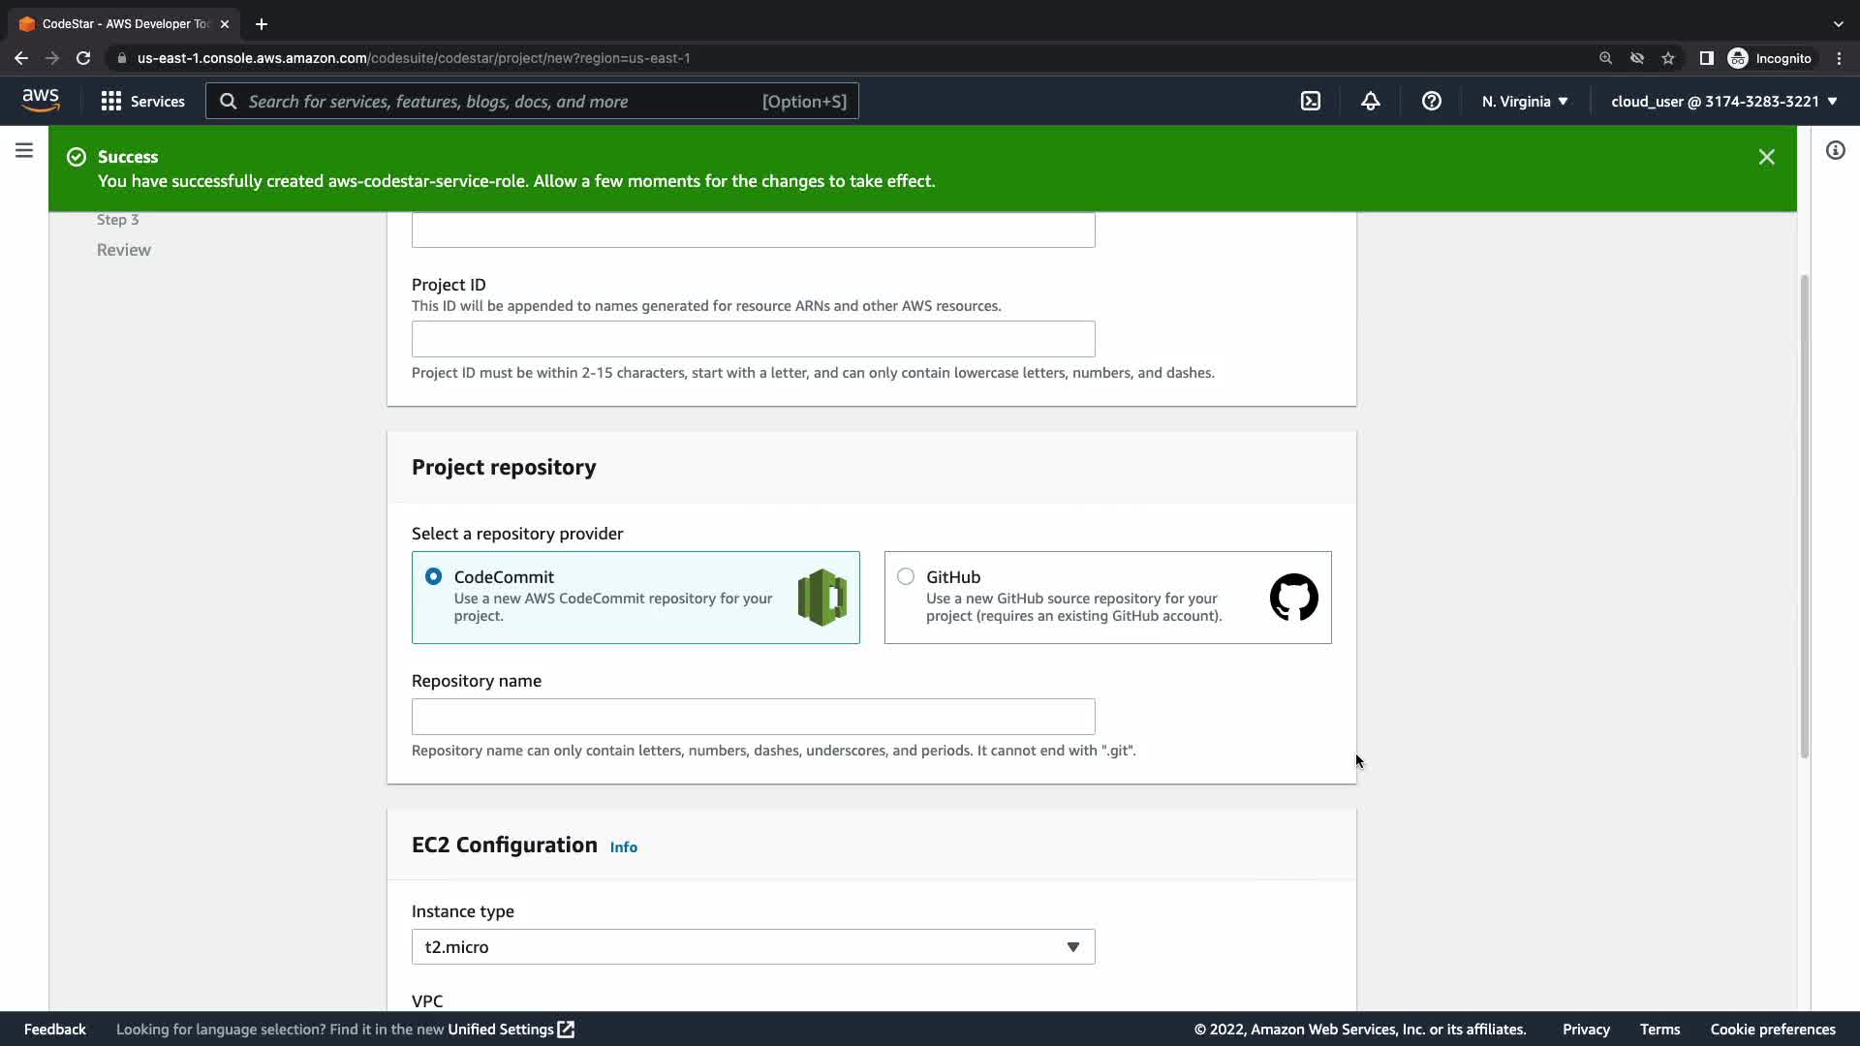Expand the left hamburger navigation menu
The width and height of the screenshot is (1860, 1046).
point(24,150)
